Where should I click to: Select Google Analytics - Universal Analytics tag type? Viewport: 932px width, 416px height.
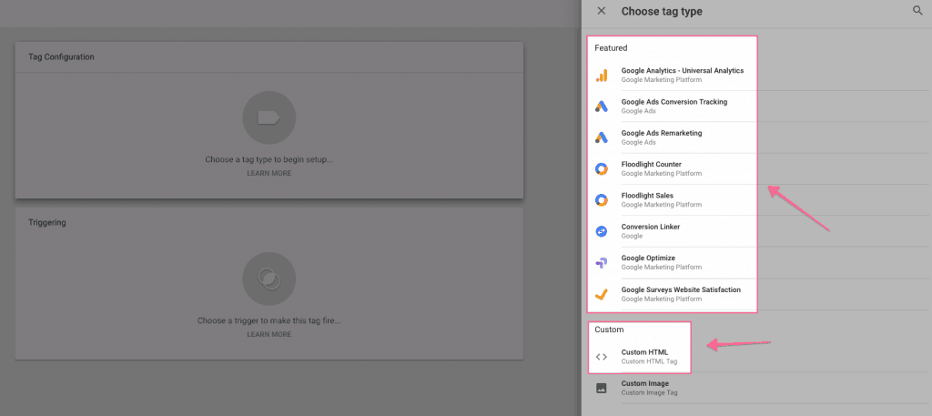point(754,75)
